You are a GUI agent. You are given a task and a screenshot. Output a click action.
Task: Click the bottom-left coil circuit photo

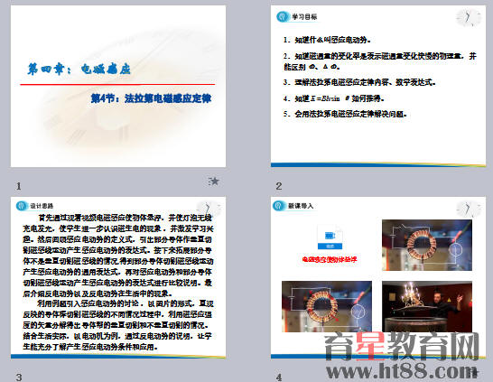point(327,306)
